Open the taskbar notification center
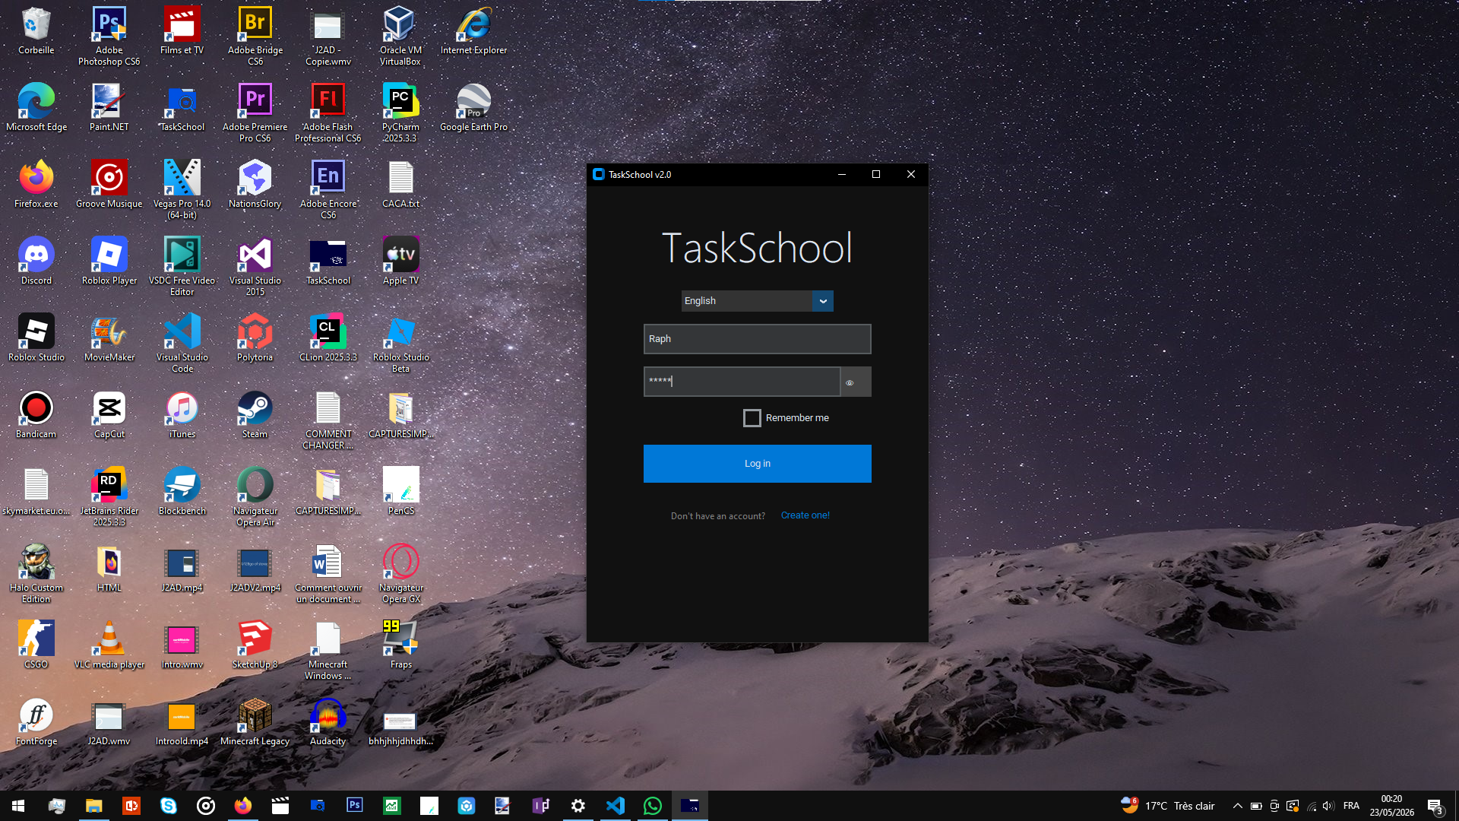Viewport: 1459px width, 821px height. click(x=1435, y=807)
